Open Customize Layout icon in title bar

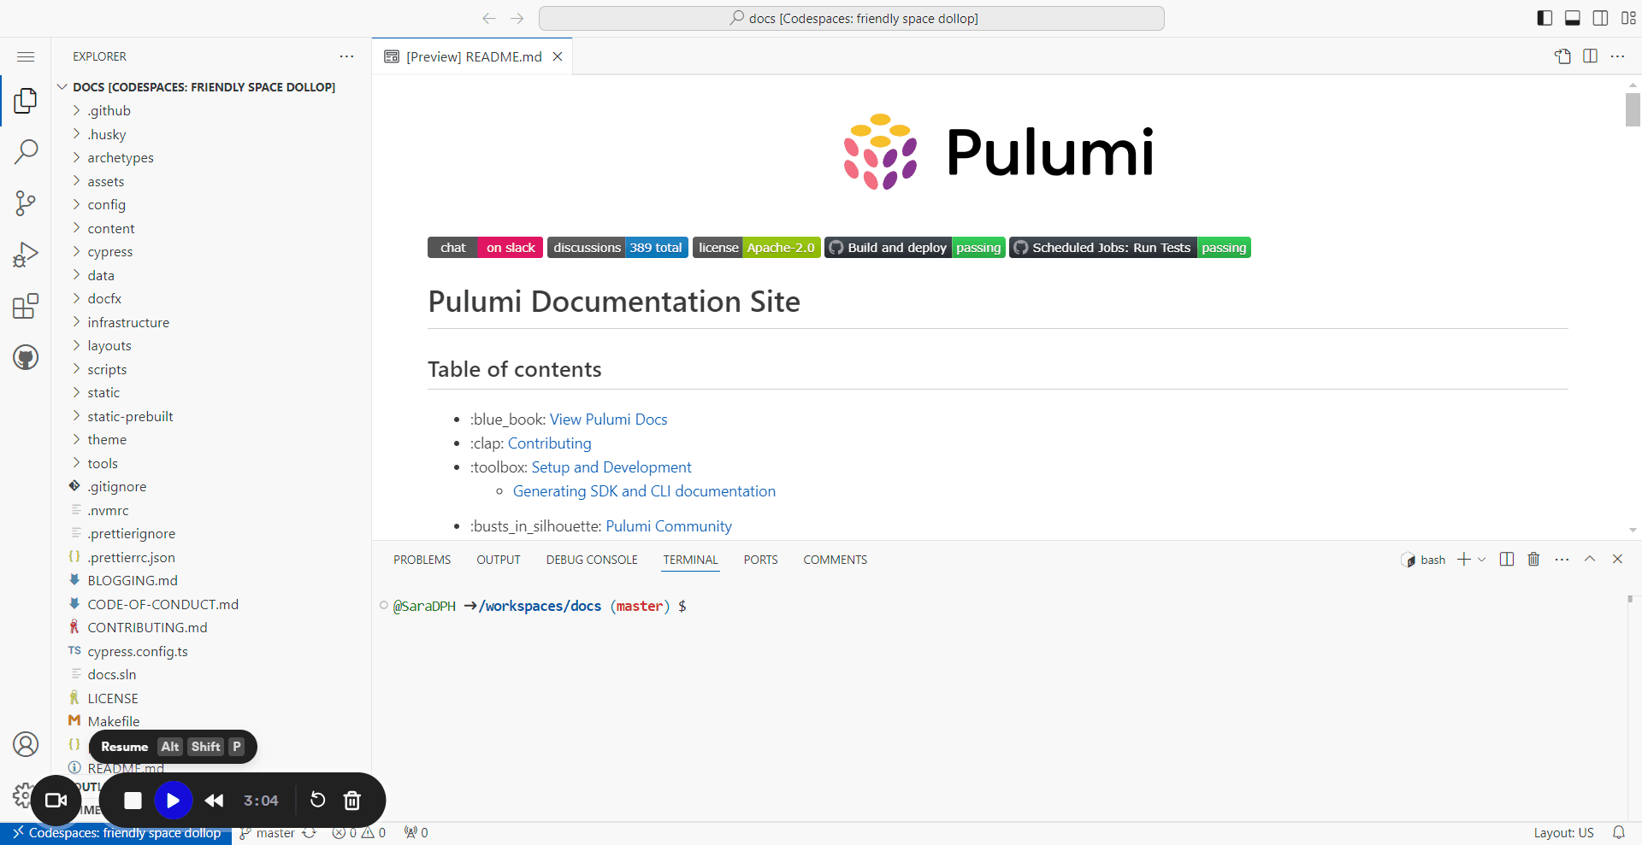[x=1628, y=18]
